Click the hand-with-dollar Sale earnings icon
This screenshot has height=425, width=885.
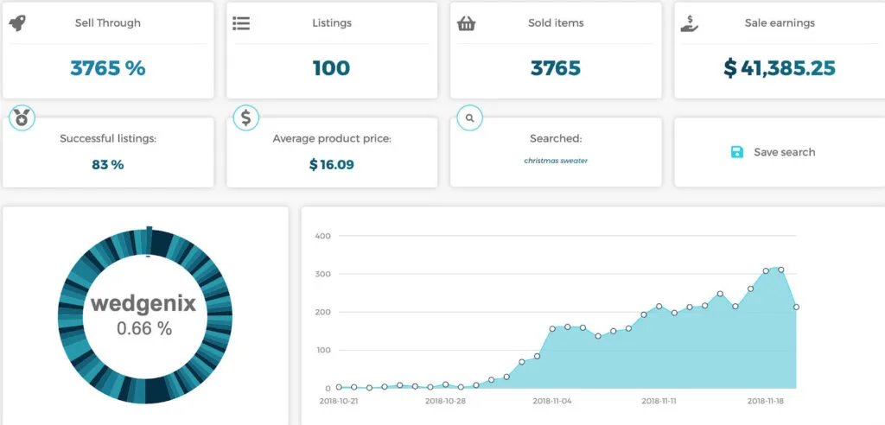(689, 23)
